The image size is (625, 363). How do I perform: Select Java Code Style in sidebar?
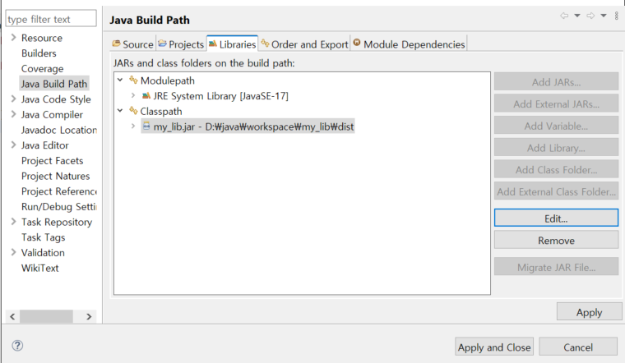[56, 99]
